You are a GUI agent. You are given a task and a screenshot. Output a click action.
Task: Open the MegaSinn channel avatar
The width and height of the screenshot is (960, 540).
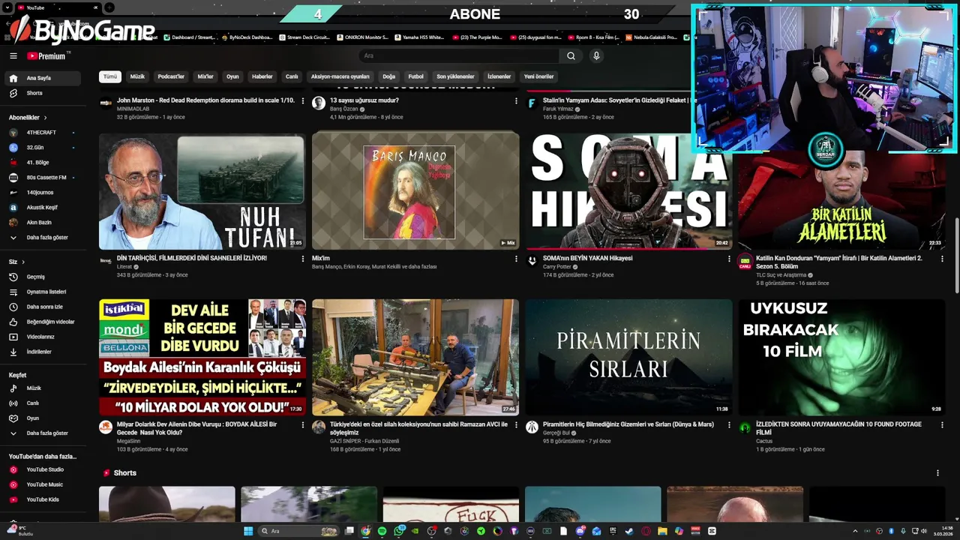(106, 427)
